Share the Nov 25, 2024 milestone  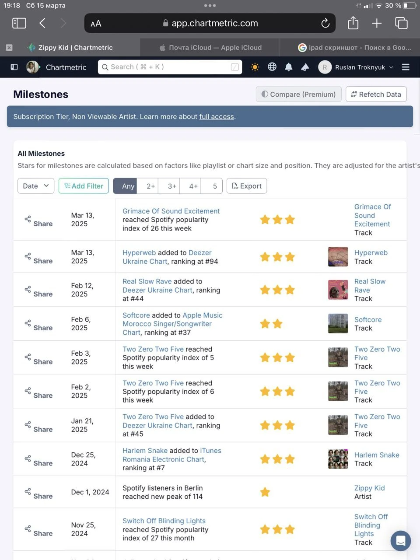coord(38,531)
